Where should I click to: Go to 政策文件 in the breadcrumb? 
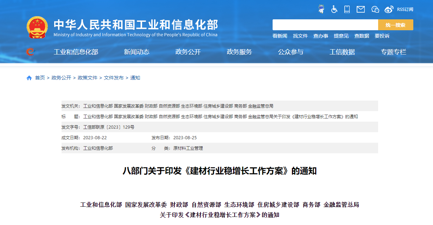pyautogui.click(x=88, y=78)
